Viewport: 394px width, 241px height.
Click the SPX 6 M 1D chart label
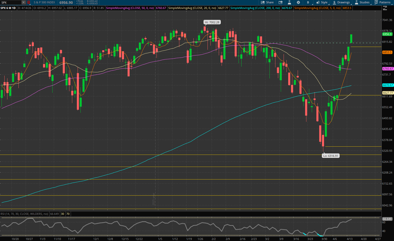point(8,8)
